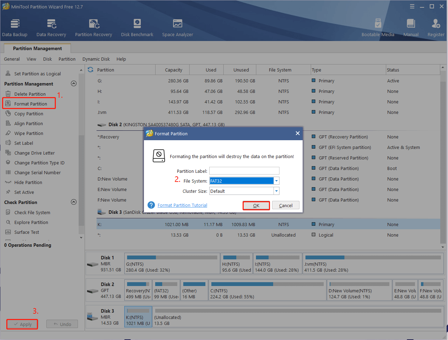Choose Copy Partition in sidebar

point(29,114)
